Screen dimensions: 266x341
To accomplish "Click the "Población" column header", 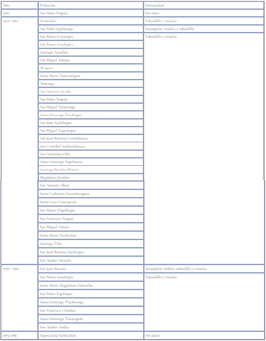I will coord(91,6).
